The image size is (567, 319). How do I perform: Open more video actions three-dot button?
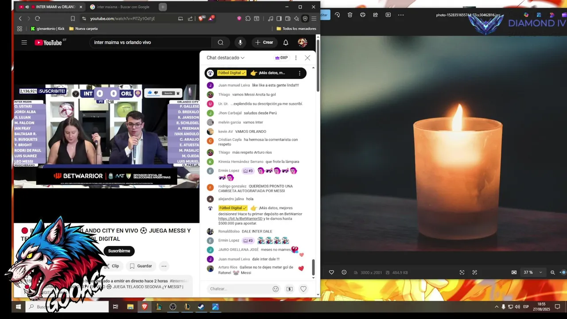point(164,266)
